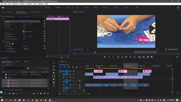Open the Graphics menu

[29, 4]
